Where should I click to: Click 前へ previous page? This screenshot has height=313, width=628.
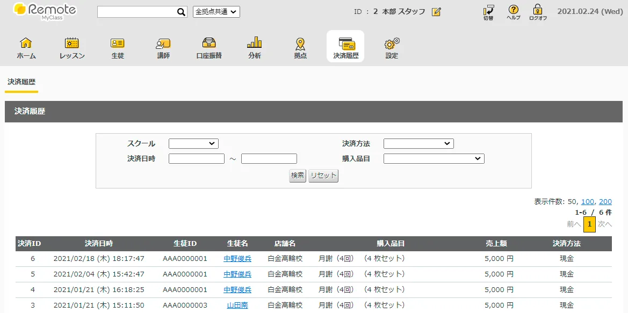click(x=574, y=224)
